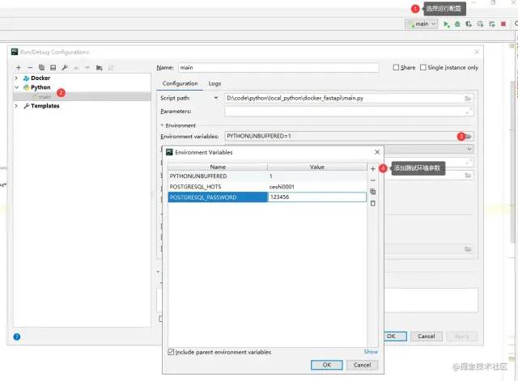
Task: Click the green Run button in top toolbar
Action: (x=446, y=24)
